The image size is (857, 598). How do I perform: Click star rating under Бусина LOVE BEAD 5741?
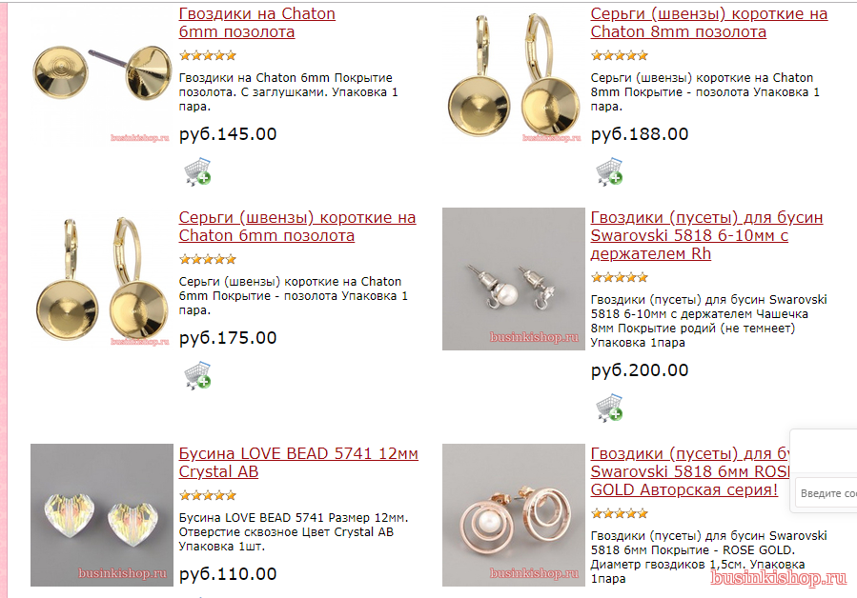208,495
